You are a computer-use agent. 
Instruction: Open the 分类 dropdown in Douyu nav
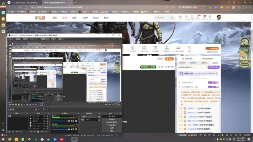click(74, 18)
